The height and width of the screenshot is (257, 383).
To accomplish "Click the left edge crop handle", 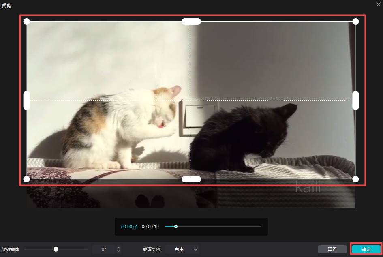I will [27, 101].
